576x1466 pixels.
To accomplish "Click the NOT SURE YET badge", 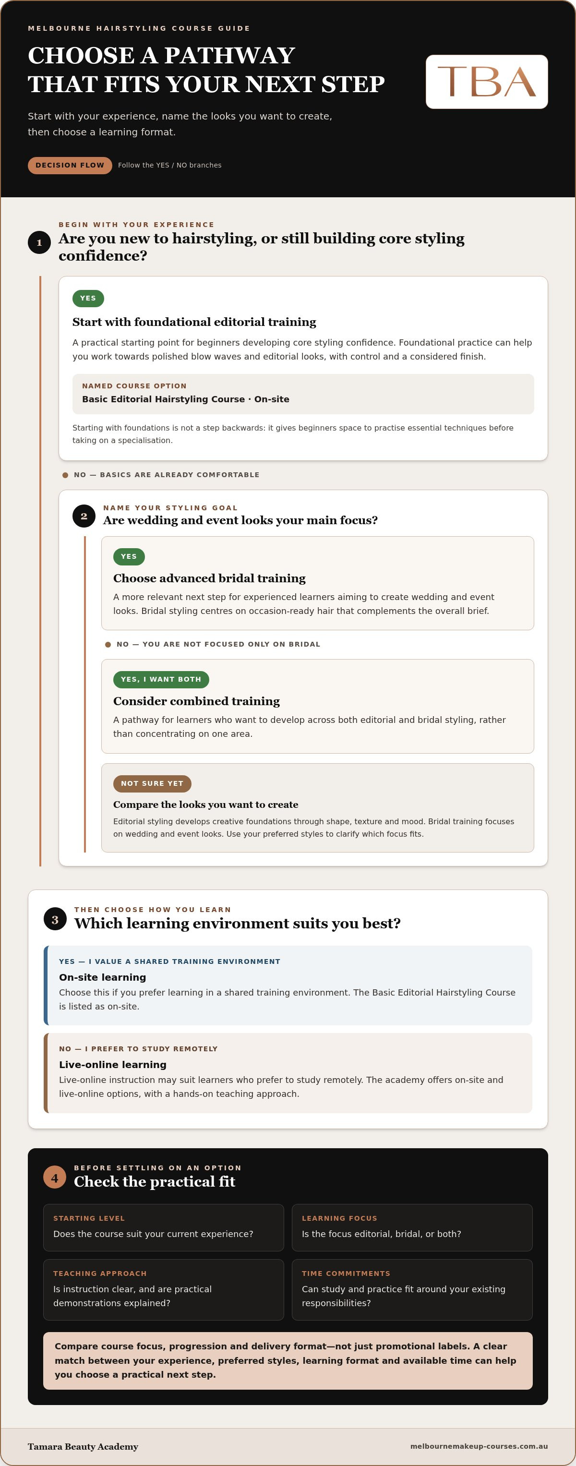I will pyautogui.click(x=152, y=784).
